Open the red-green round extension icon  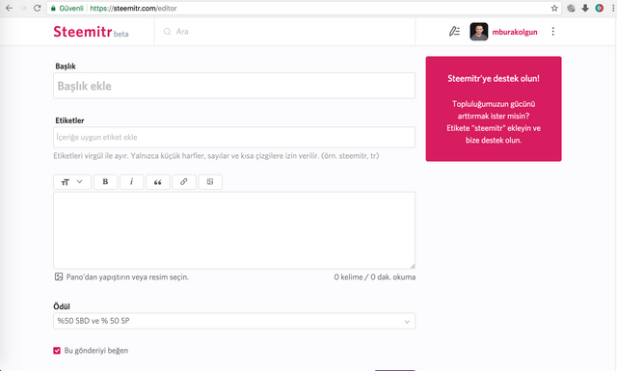[600, 8]
